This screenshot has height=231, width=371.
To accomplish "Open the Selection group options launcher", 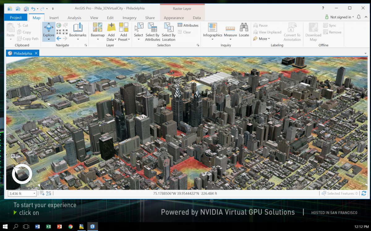I will click(198, 45).
